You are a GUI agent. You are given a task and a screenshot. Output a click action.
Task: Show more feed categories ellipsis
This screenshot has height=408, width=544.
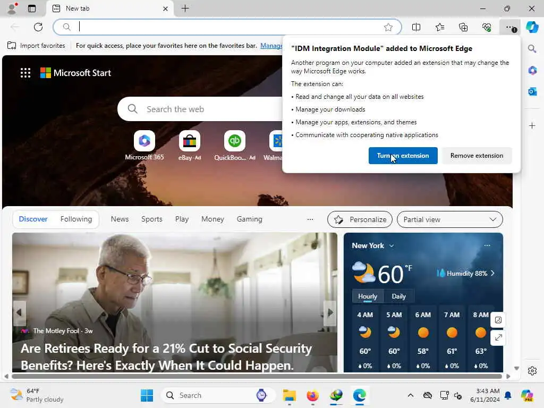click(x=310, y=219)
